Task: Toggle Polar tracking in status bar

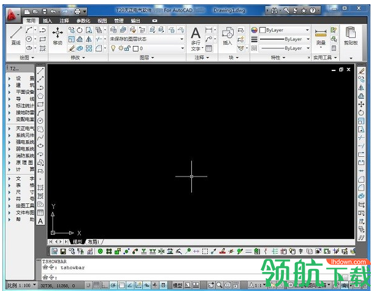Action: point(113,285)
